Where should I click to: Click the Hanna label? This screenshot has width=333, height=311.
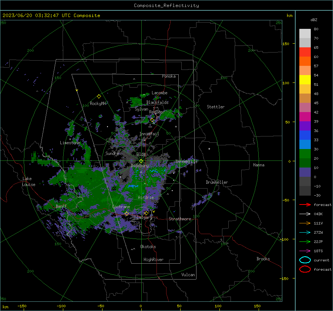pos(259,165)
